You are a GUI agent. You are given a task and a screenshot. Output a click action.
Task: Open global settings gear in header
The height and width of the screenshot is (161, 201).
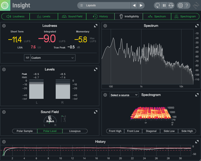coord(180,5)
